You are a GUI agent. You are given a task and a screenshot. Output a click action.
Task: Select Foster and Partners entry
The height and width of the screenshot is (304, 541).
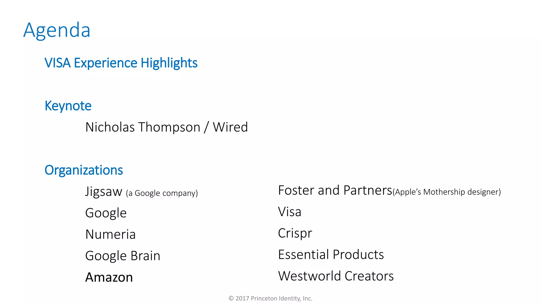click(x=335, y=190)
